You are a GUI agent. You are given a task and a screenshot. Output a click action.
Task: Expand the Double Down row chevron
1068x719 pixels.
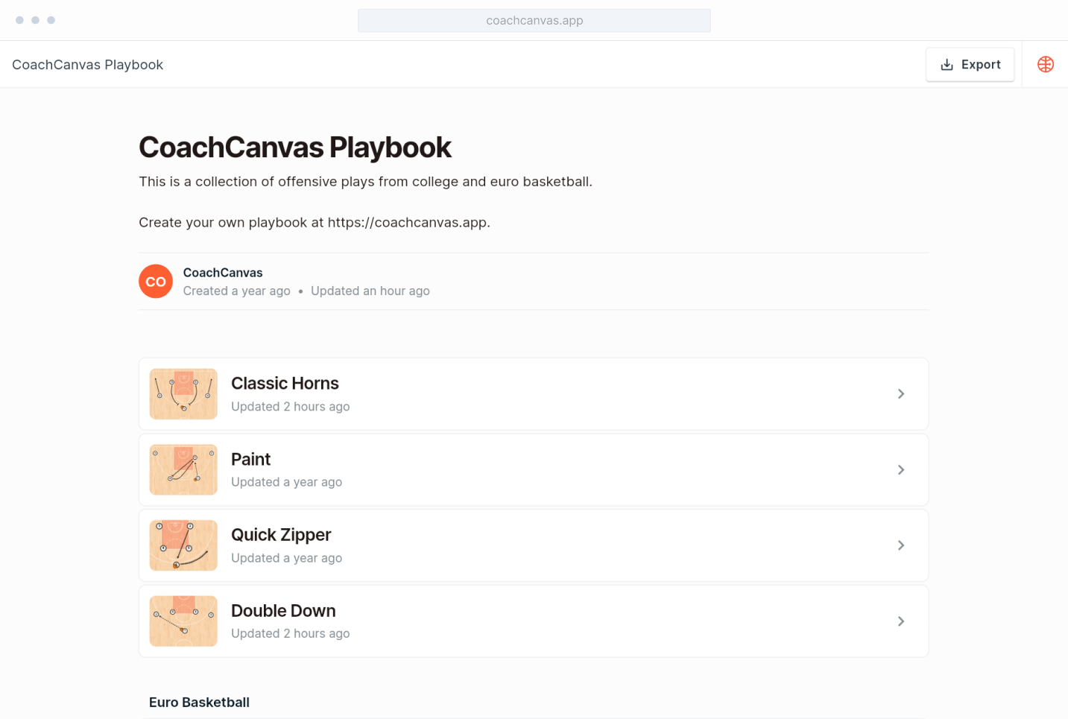901,621
